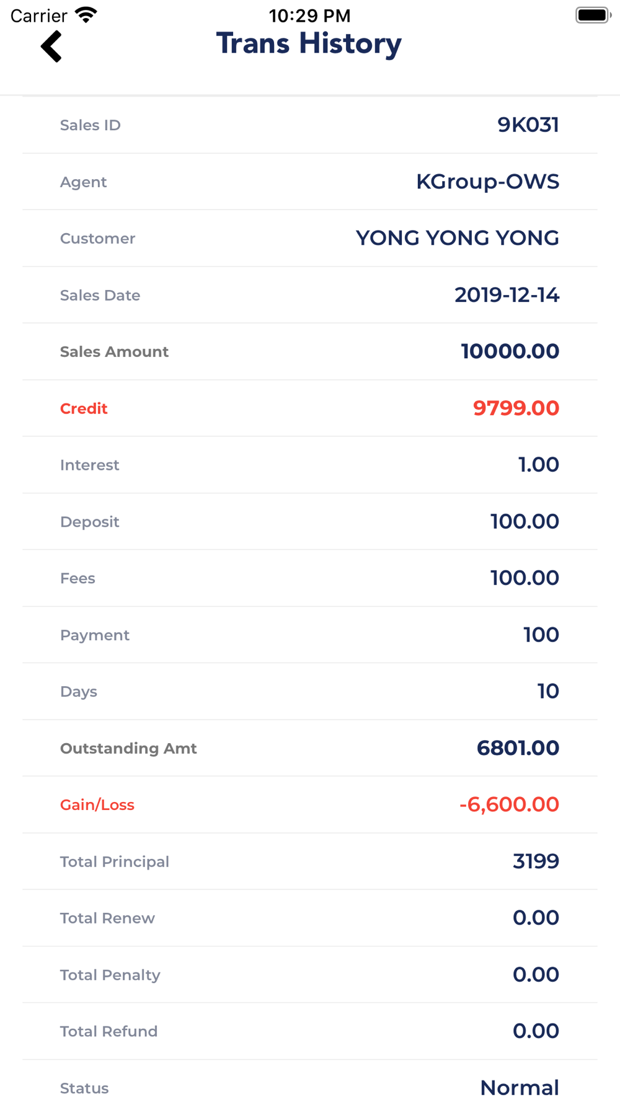This screenshot has width=620, height=1102.
Task: Tap the Deposit row label
Action: click(x=89, y=522)
